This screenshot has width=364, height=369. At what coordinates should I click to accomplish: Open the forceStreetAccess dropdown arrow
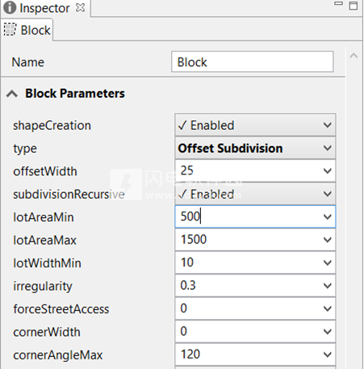(x=328, y=308)
